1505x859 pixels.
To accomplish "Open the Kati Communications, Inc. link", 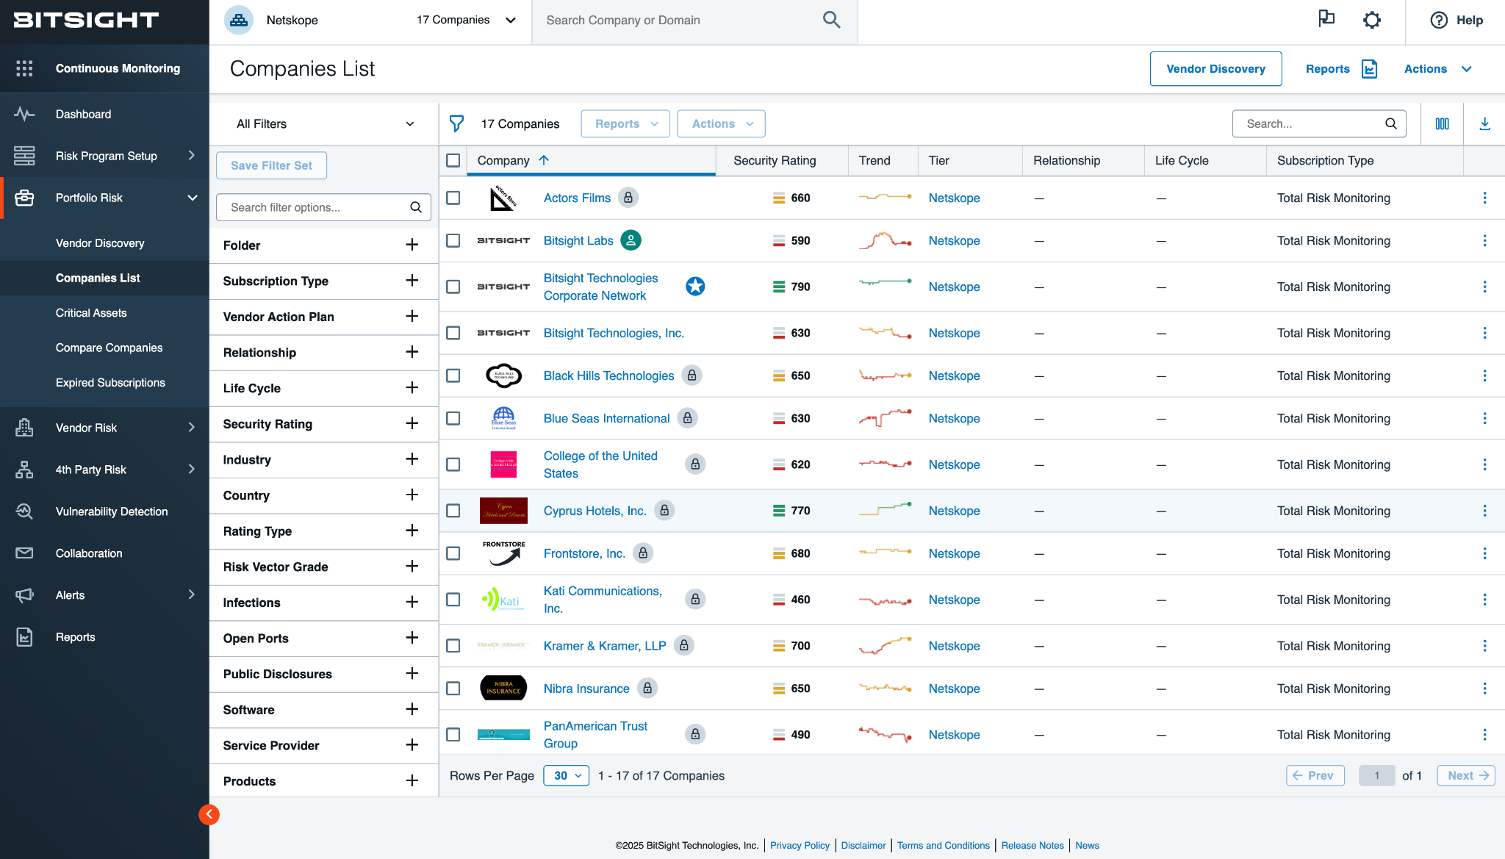I will [x=603, y=600].
